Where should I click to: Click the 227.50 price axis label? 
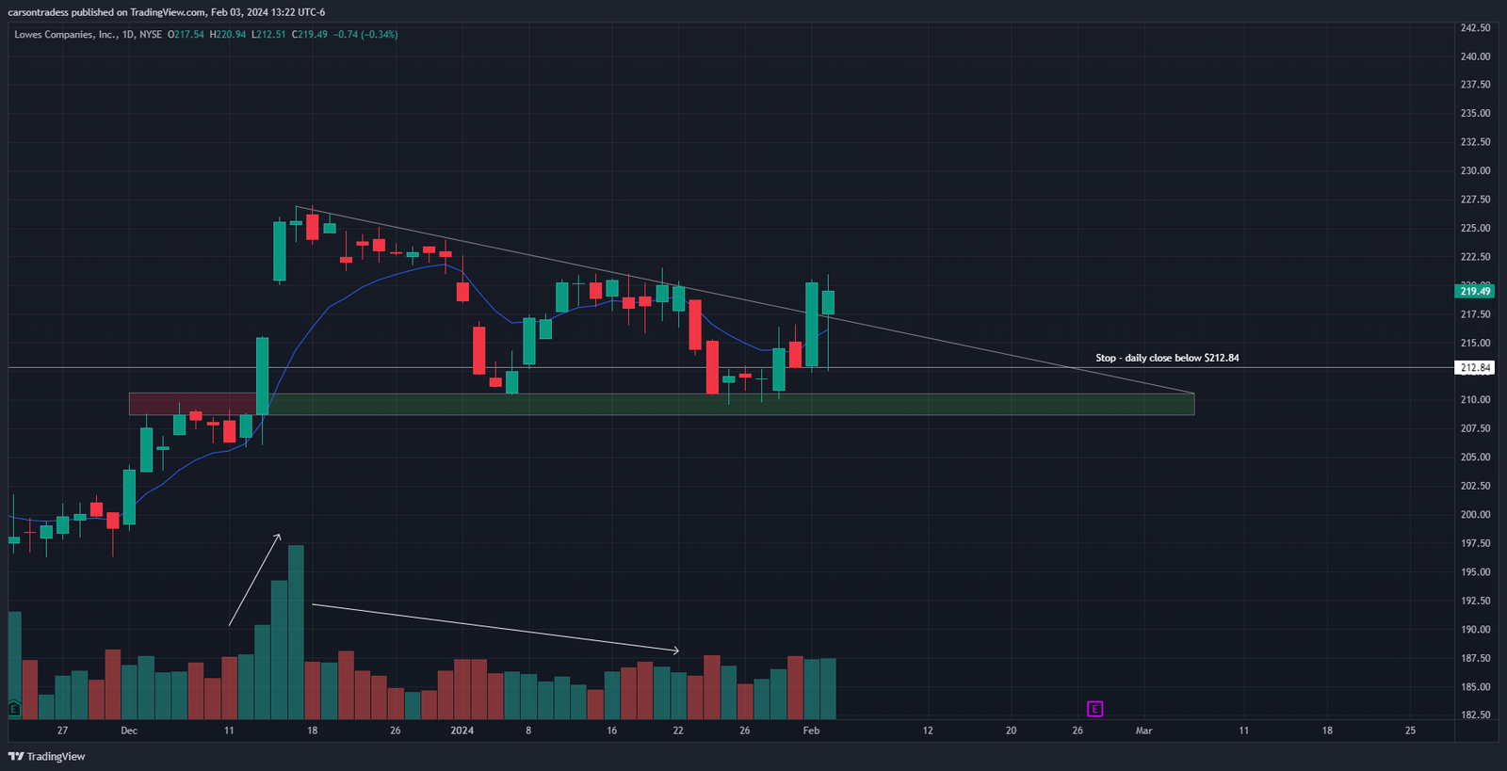click(x=1475, y=200)
